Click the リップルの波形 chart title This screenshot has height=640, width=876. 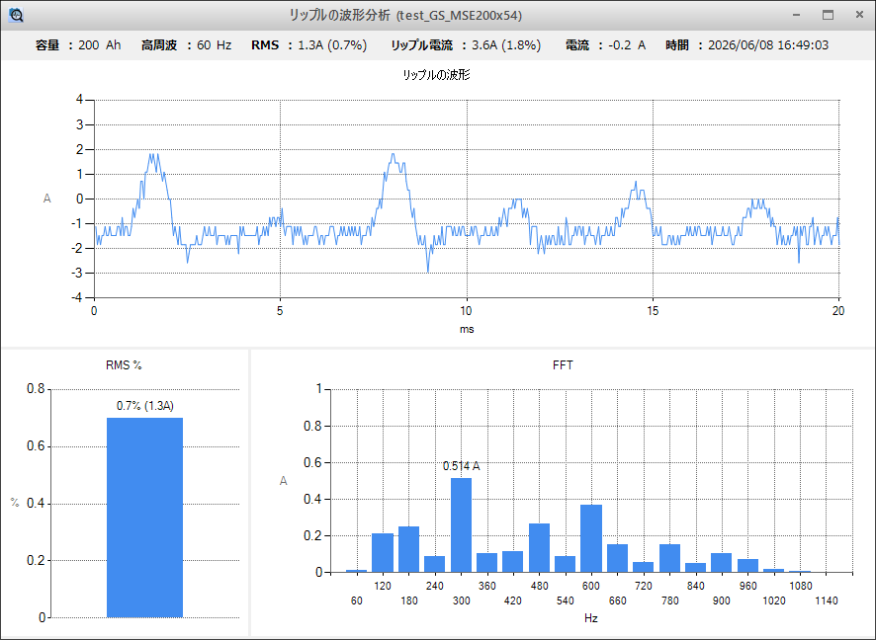[436, 75]
